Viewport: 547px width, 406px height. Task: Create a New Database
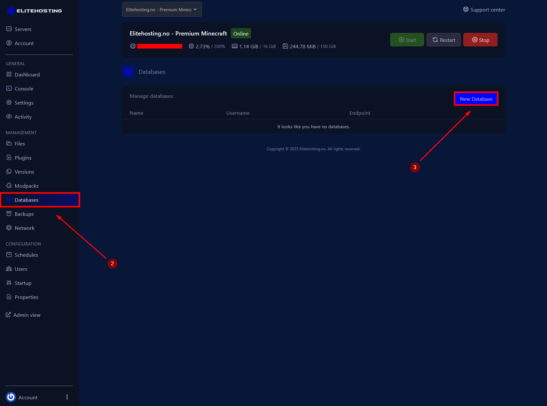tap(476, 99)
